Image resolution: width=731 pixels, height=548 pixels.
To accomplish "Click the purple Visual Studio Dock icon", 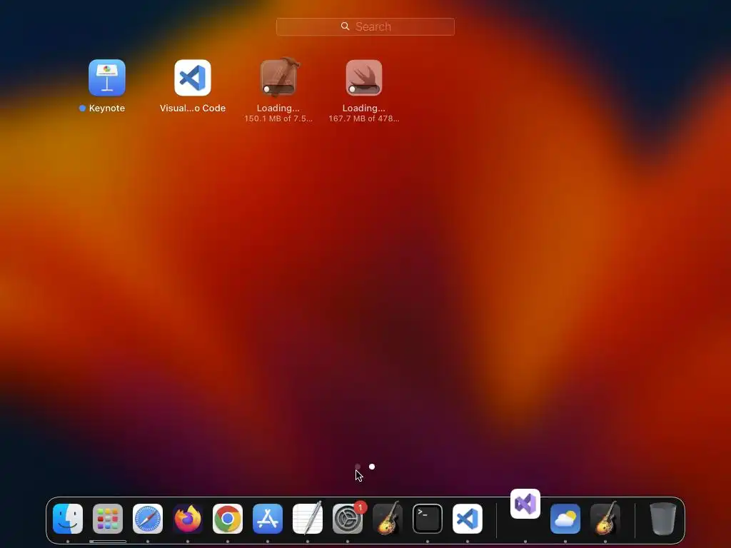I will [x=525, y=504].
